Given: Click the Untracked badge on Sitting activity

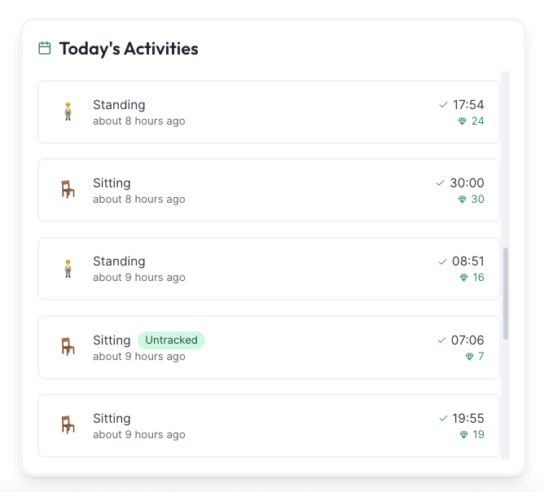Looking at the screenshot, I should coord(171,340).
